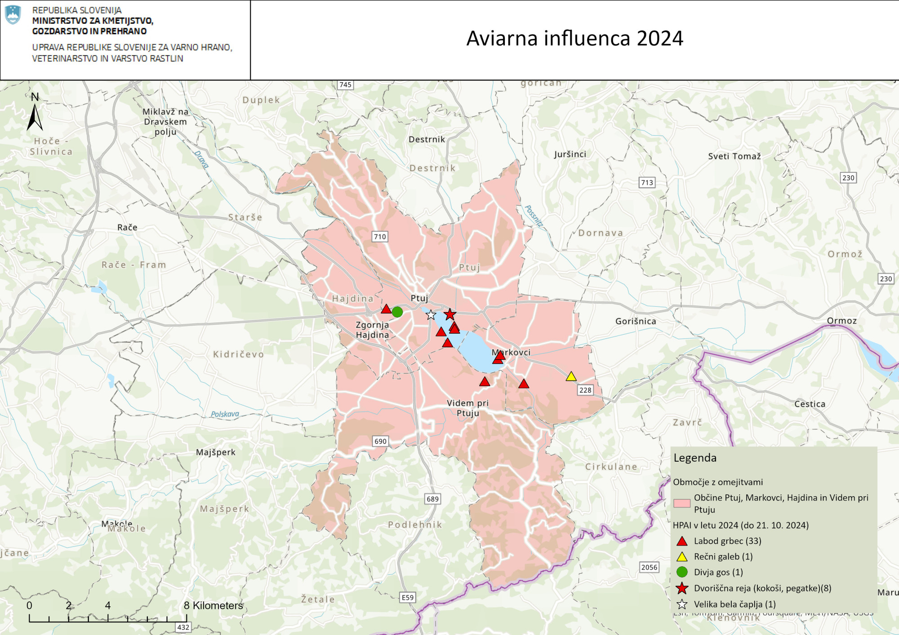The width and height of the screenshot is (899, 635).
Task: Click pink restriction area swatch in legend
Action: 682,503
